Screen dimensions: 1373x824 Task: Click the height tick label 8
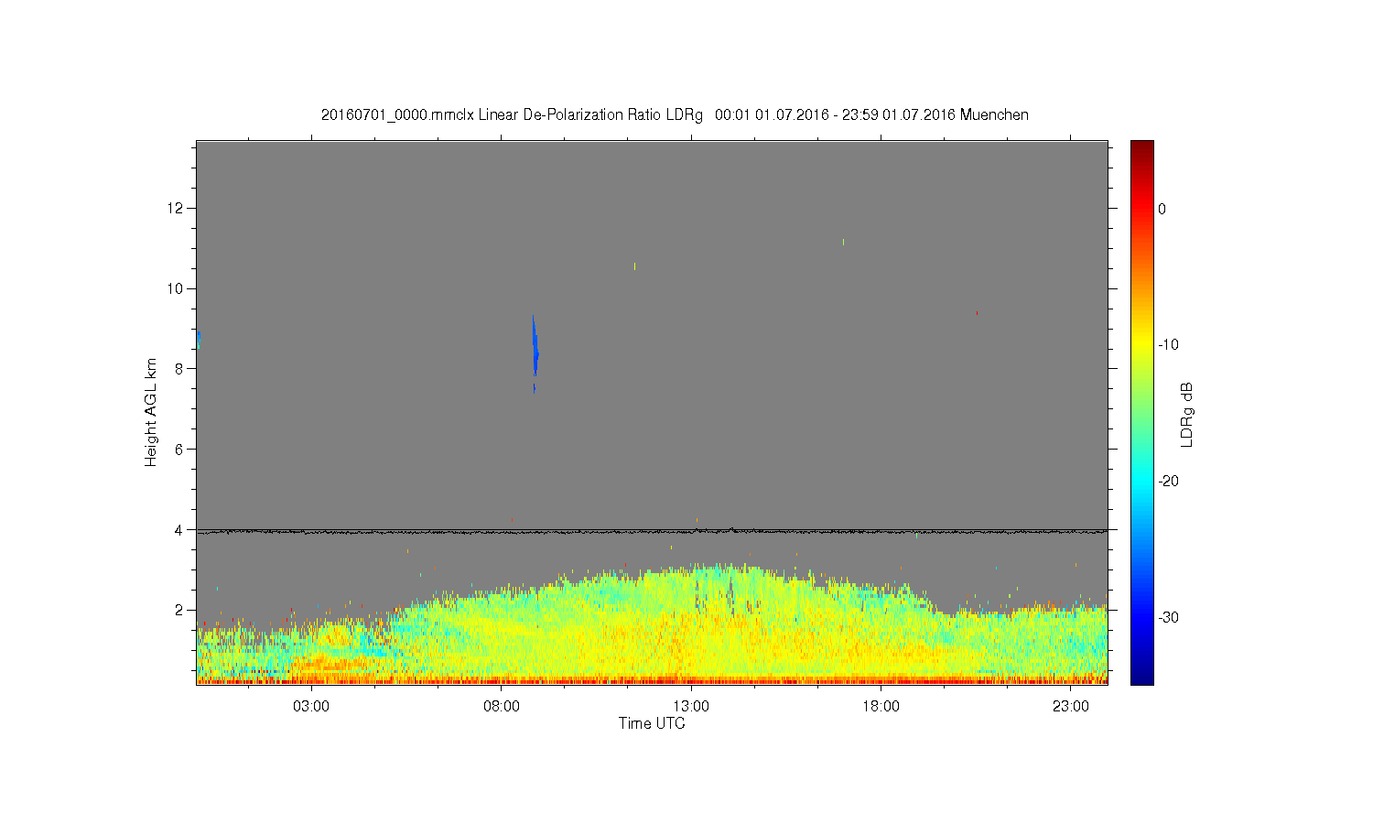pos(180,369)
